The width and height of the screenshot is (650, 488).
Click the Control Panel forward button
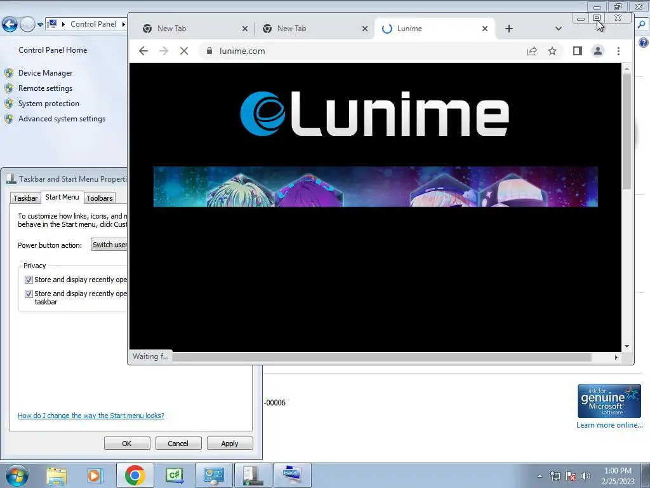point(27,25)
